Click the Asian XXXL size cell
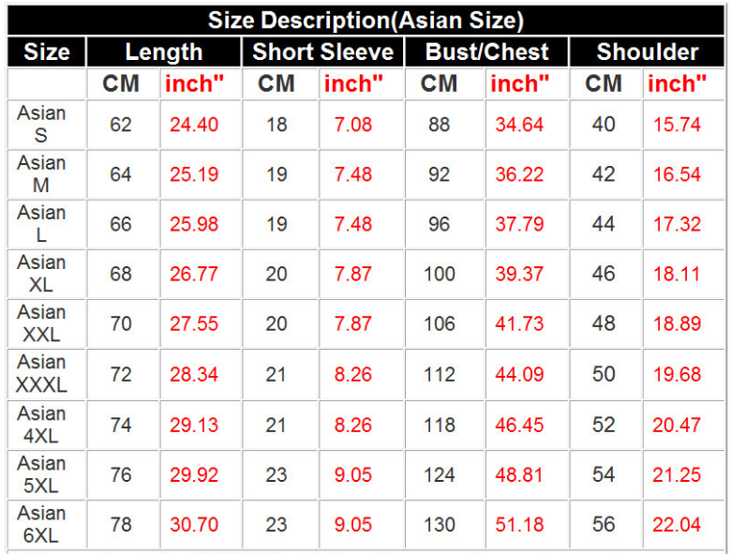This screenshot has width=731, height=554. click(x=41, y=373)
